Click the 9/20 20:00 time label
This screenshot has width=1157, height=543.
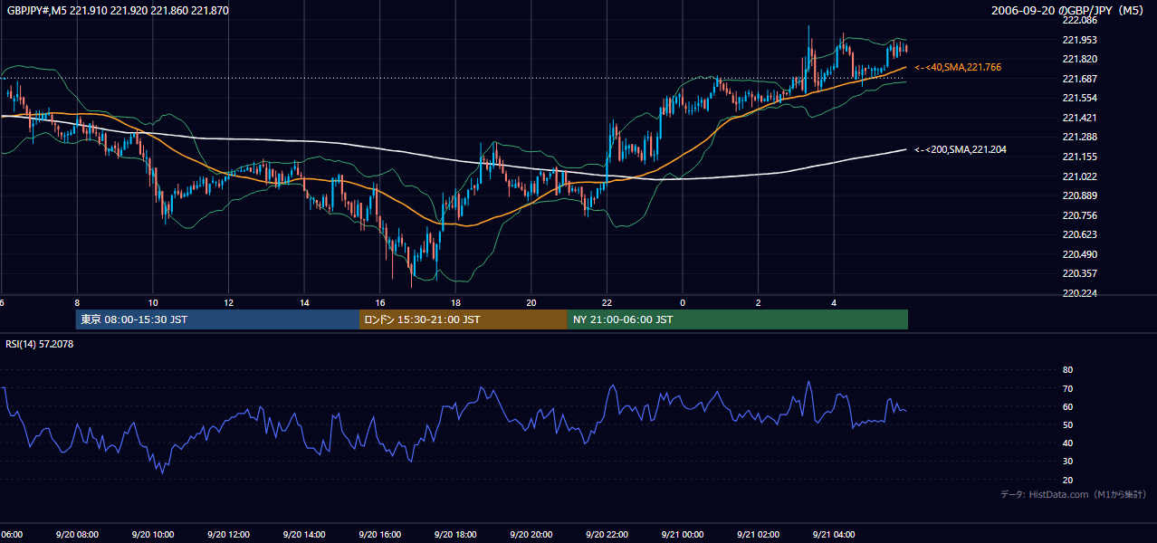(x=531, y=535)
